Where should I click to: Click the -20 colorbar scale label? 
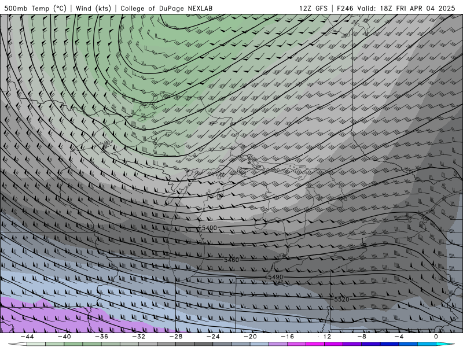click(250, 337)
